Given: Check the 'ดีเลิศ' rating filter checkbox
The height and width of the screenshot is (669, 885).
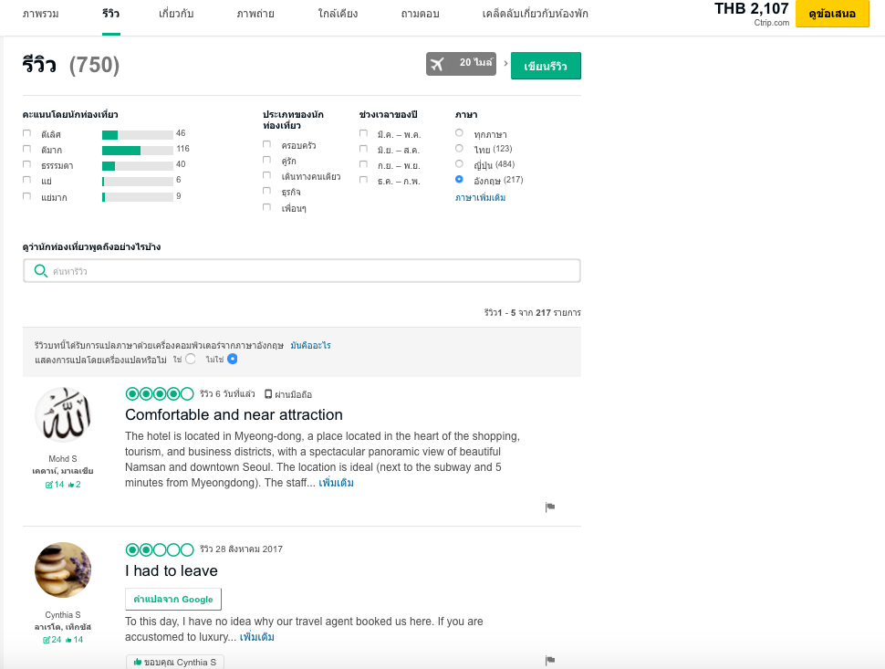Looking at the screenshot, I should pyautogui.click(x=26, y=134).
